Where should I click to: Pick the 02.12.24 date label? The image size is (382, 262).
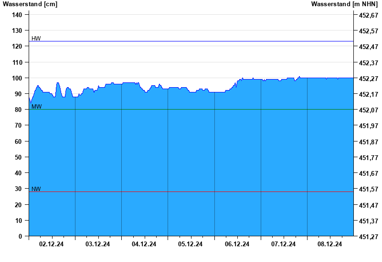click(x=52, y=244)
